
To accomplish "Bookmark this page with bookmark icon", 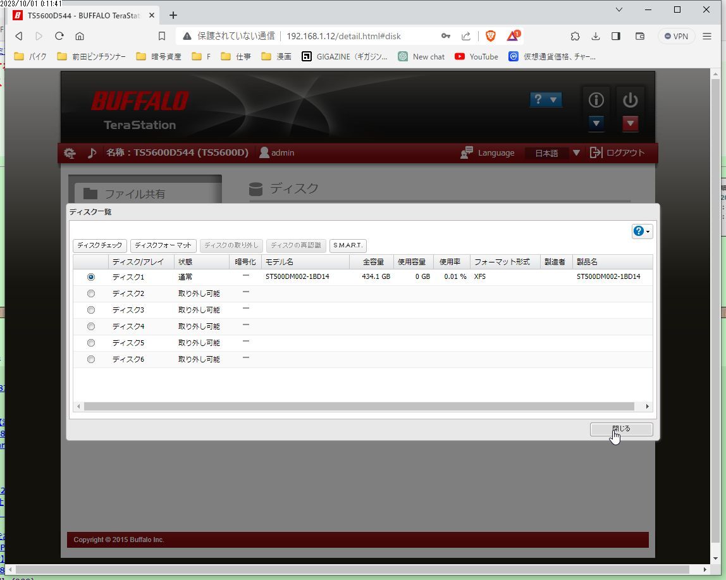I will click(162, 36).
